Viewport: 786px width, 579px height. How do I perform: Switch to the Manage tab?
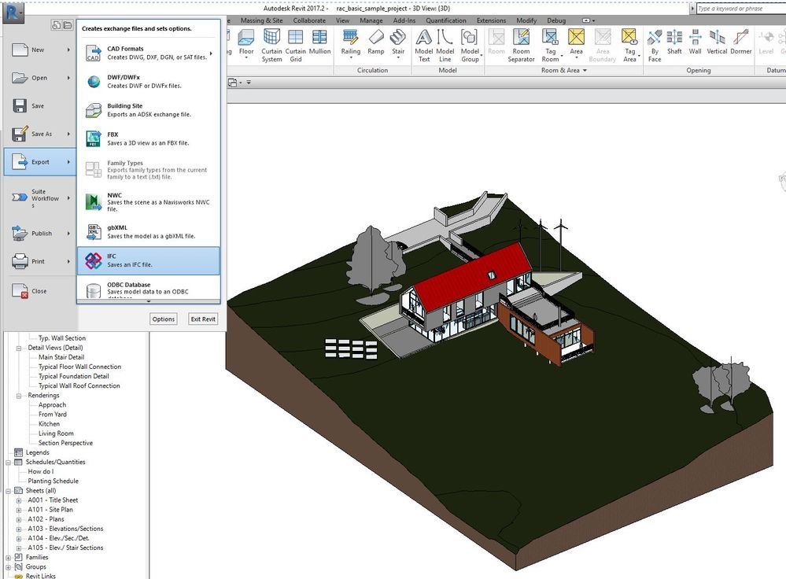[371, 20]
